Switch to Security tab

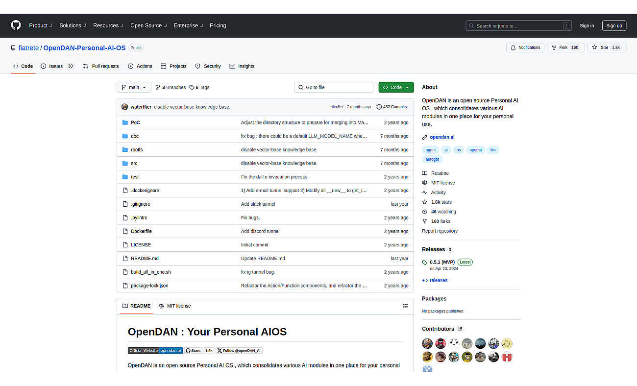pyautogui.click(x=208, y=66)
